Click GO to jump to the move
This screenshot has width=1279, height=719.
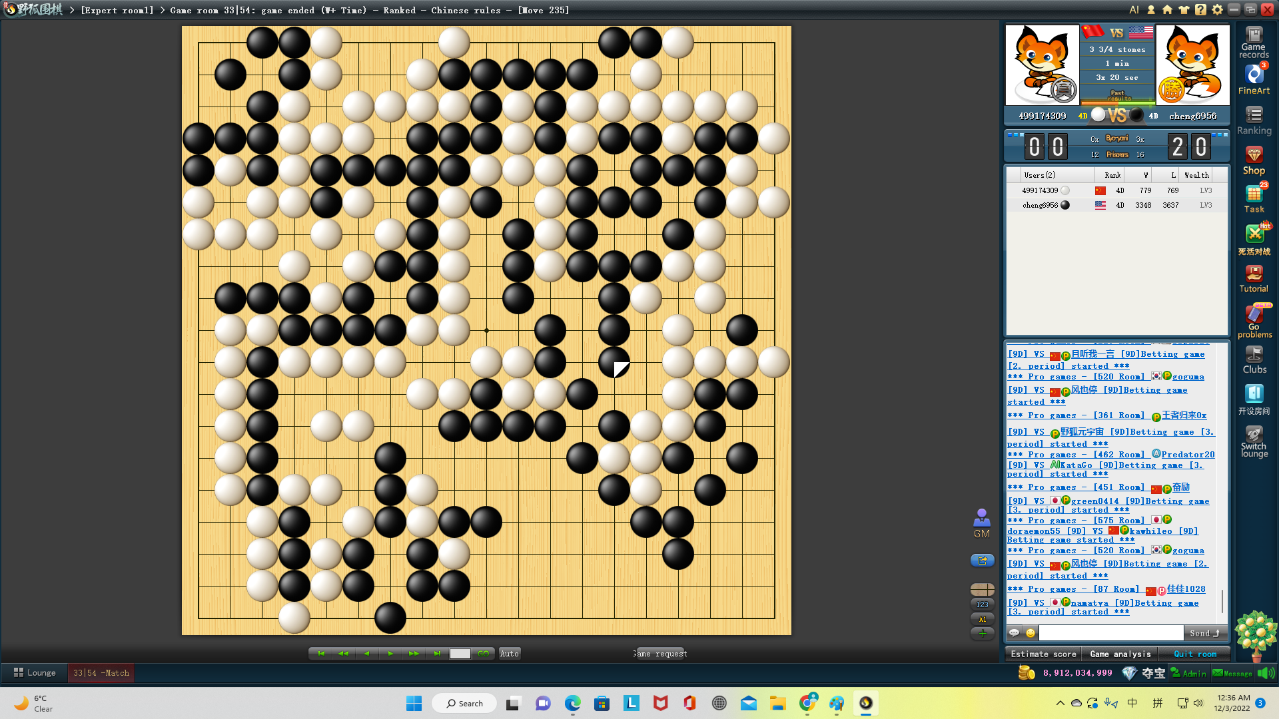pos(484,654)
